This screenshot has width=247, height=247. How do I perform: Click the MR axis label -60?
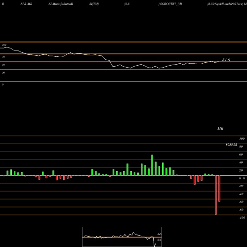(241, 202)
